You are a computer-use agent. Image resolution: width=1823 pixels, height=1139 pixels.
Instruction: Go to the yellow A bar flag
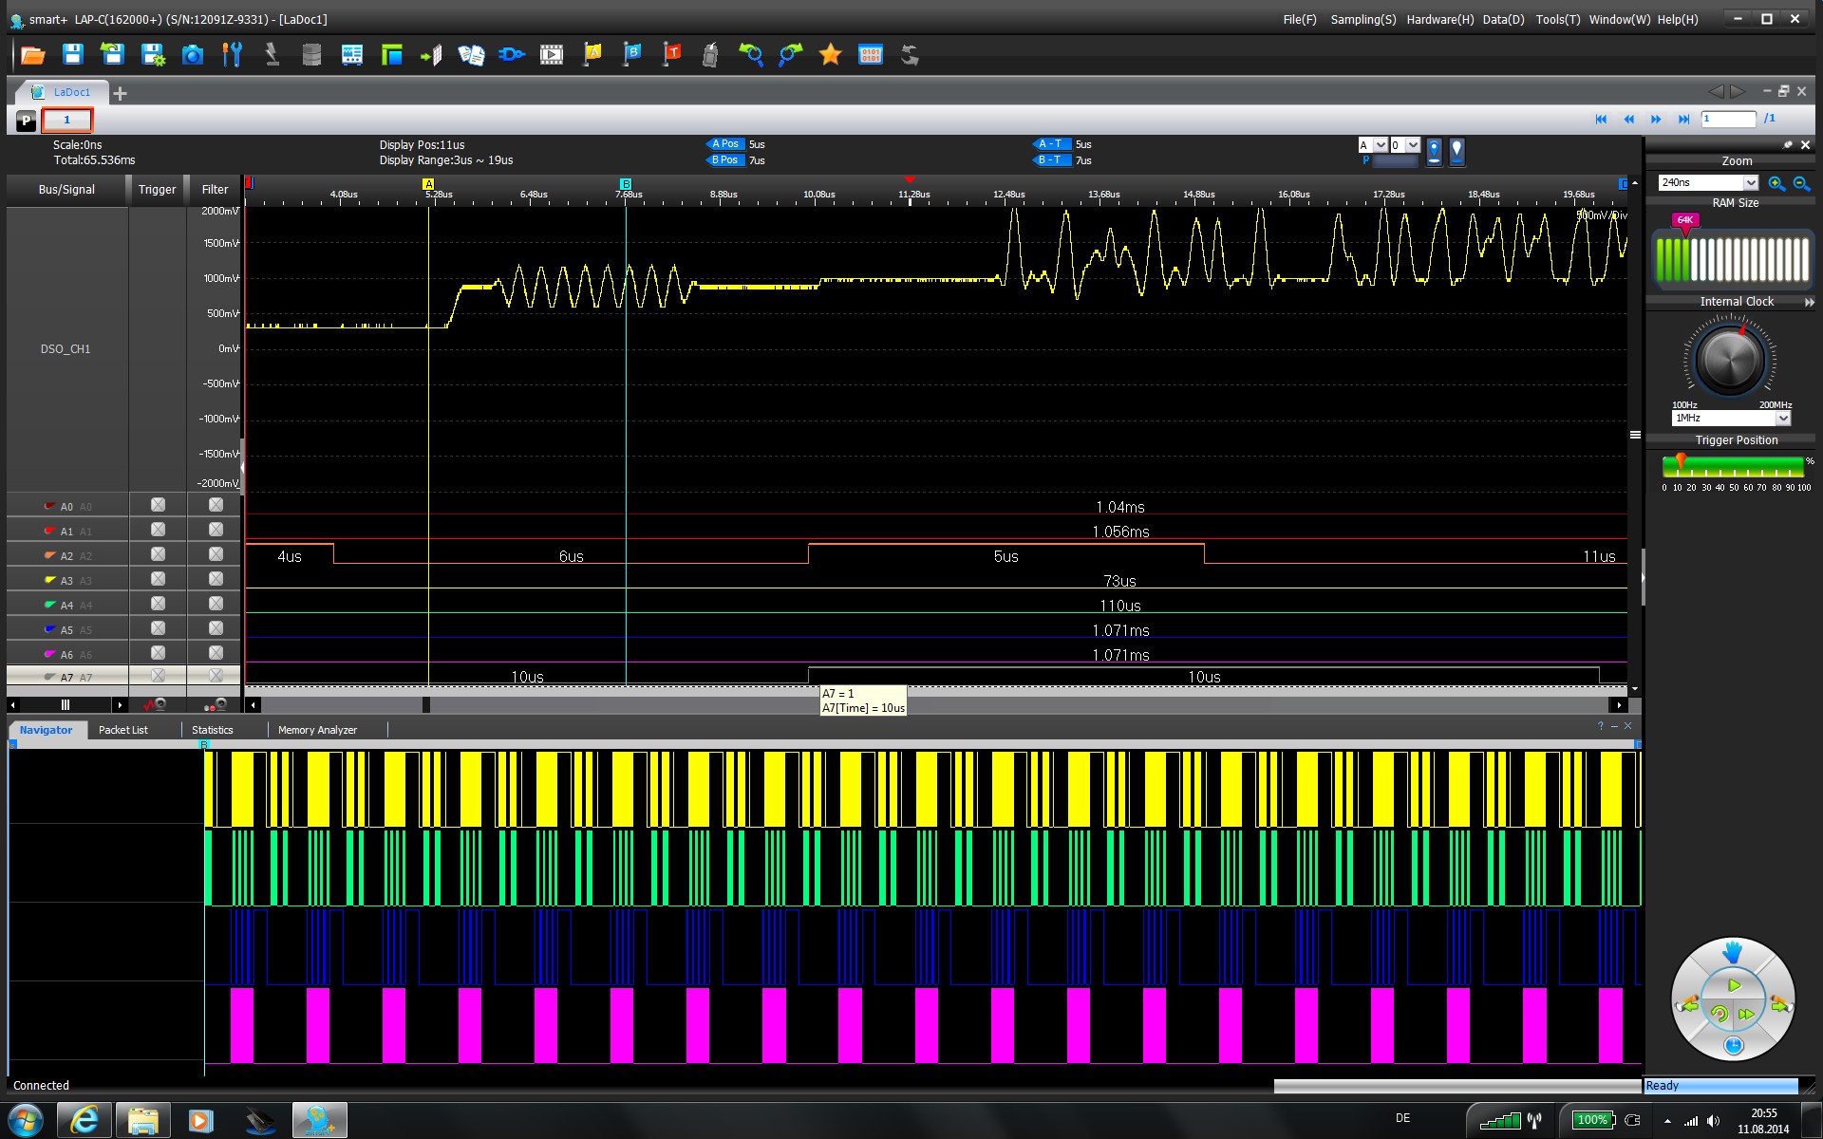click(x=592, y=55)
